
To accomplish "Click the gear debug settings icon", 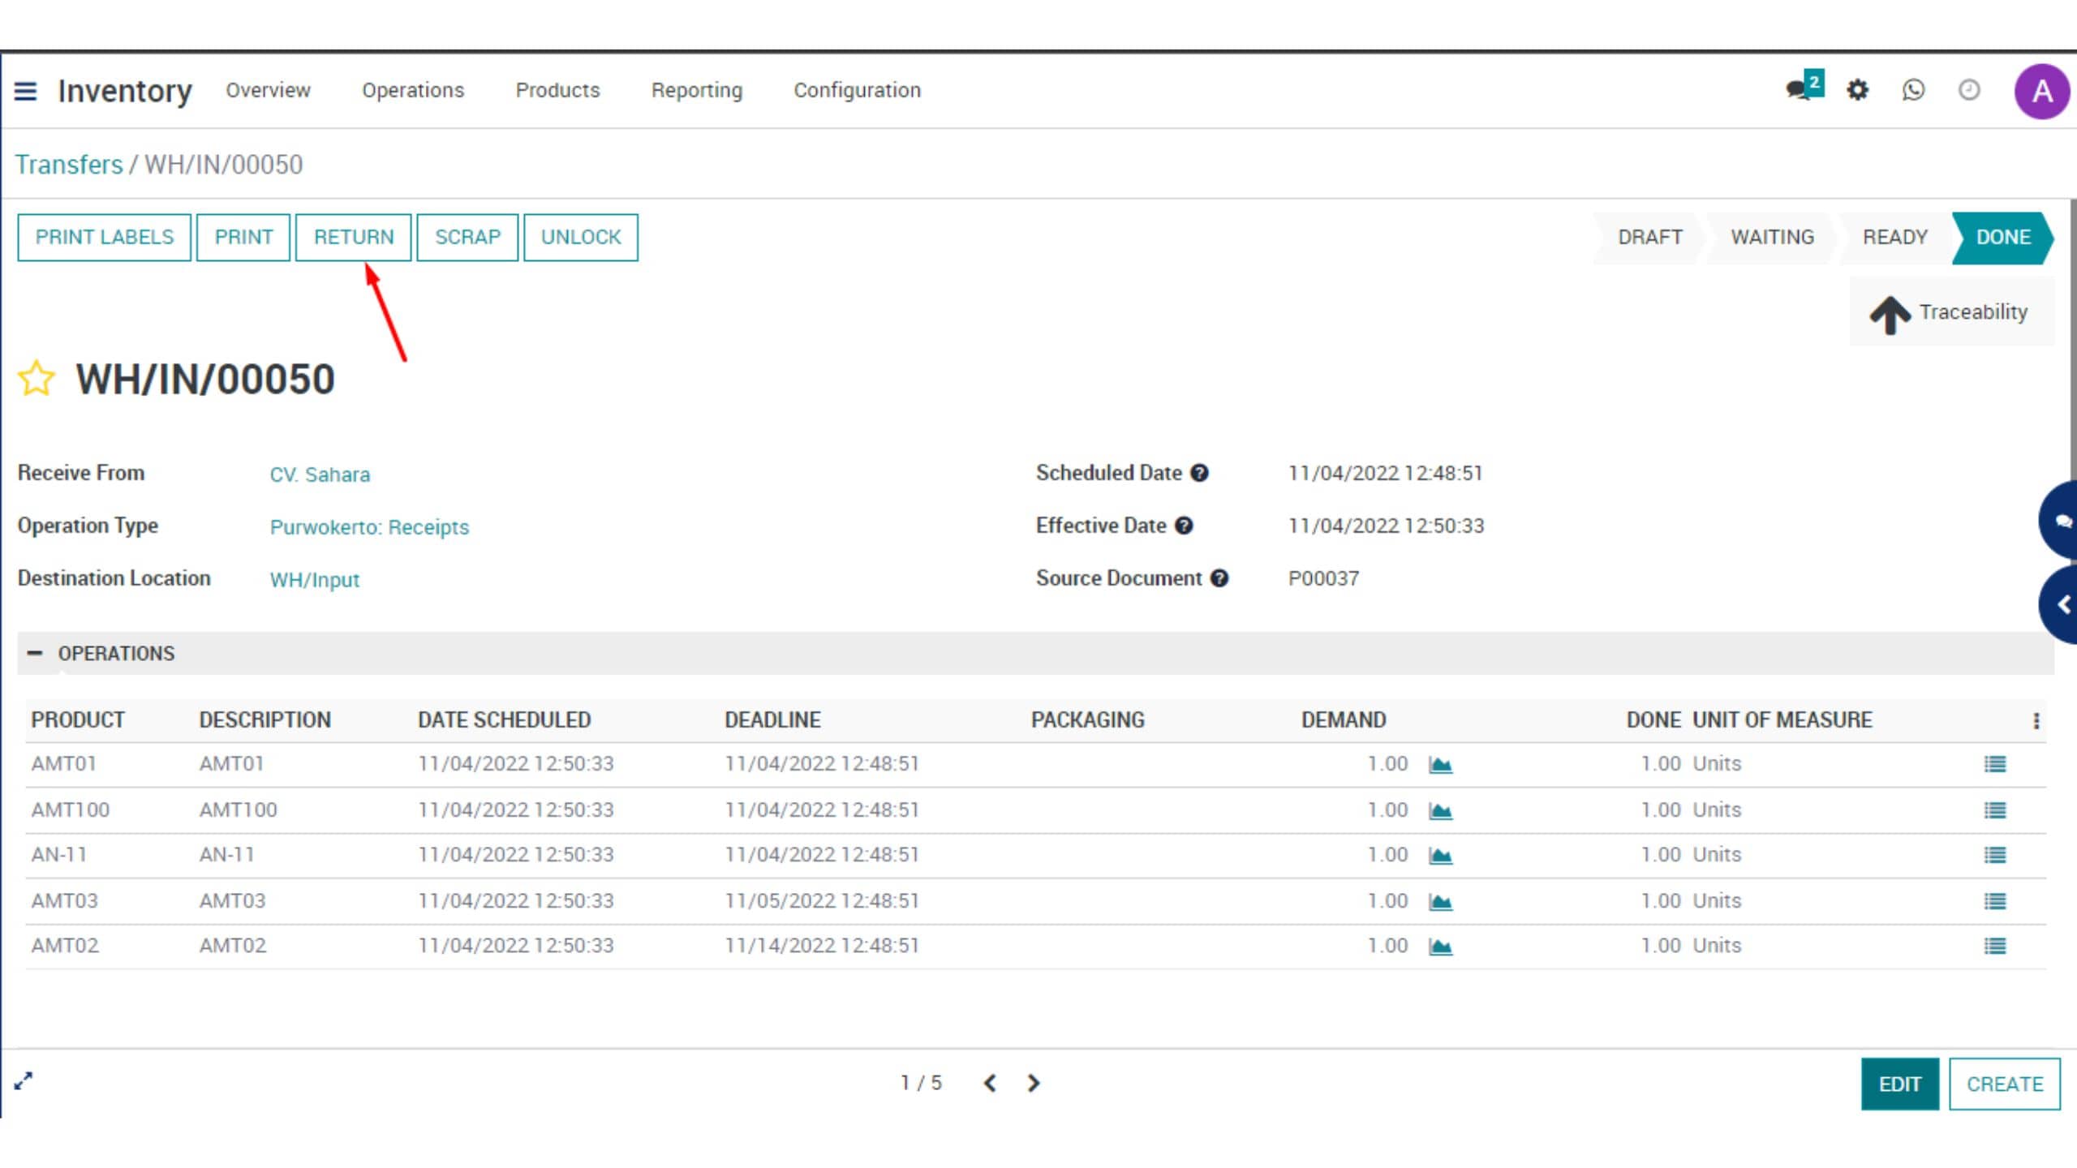I will pos(1858,89).
